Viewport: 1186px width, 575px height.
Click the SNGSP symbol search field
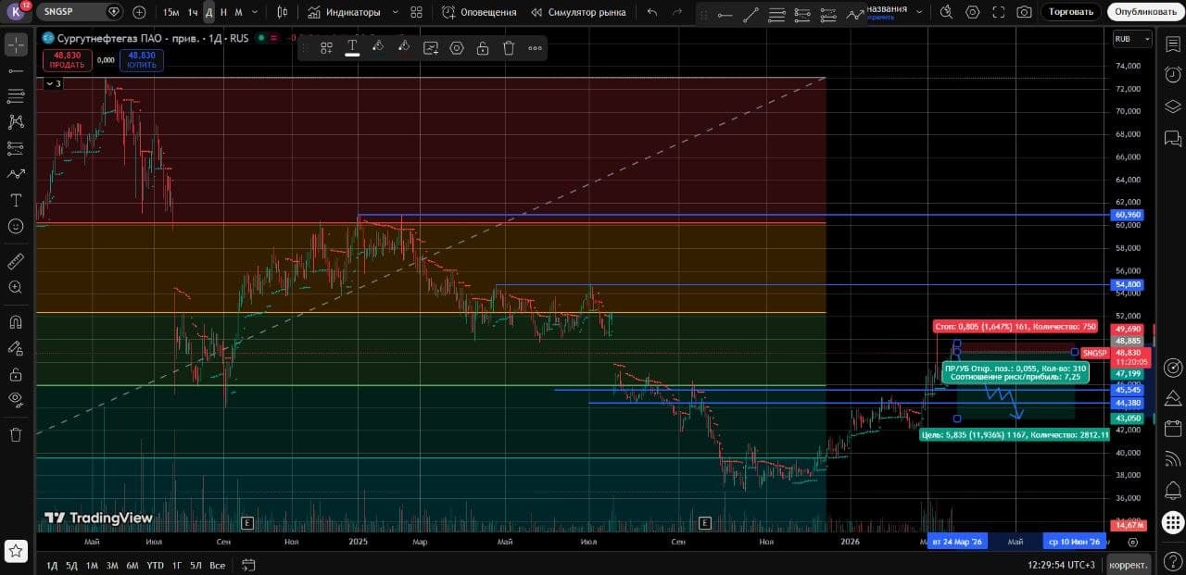point(71,12)
